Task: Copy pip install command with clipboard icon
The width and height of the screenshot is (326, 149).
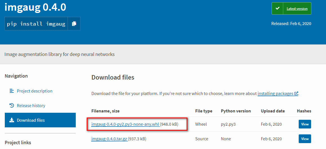Action: point(74,24)
